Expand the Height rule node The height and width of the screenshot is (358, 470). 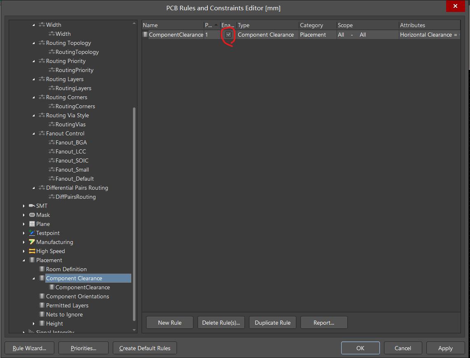point(34,323)
